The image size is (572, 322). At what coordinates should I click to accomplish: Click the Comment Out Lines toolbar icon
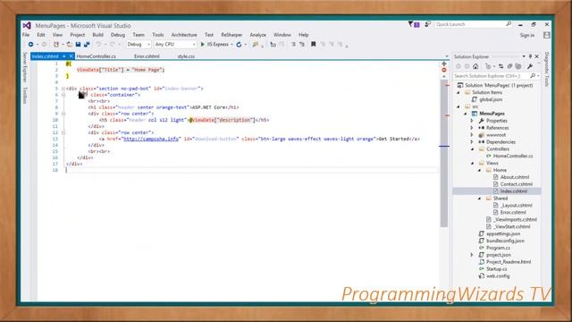click(x=293, y=44)
